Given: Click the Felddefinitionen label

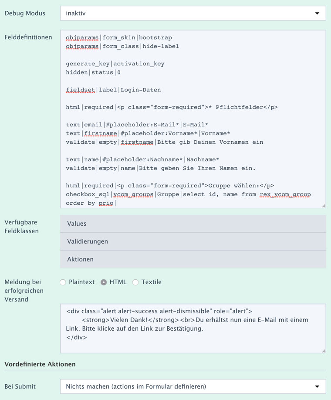Looking at the screenshot, I should tap(28, 37).
